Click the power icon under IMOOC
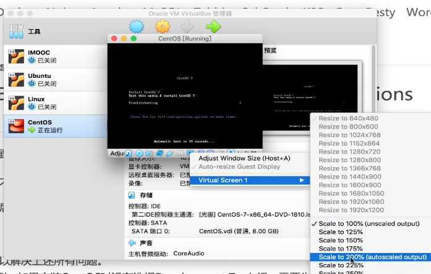 [32, 60]
